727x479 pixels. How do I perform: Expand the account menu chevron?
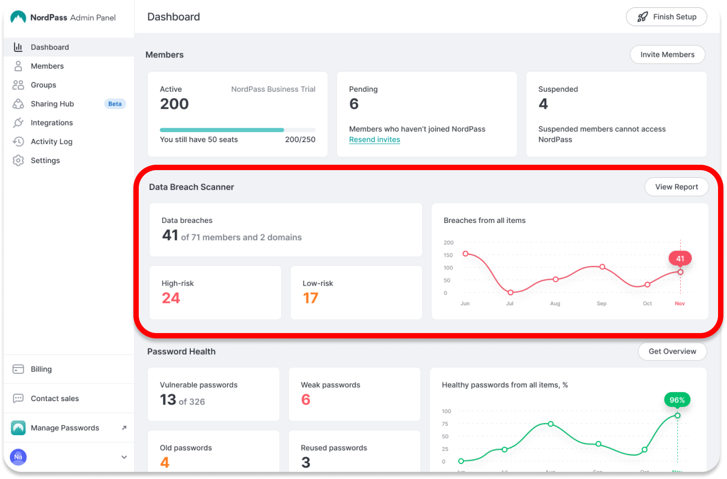pyautogui.click(x=124, y=457)
